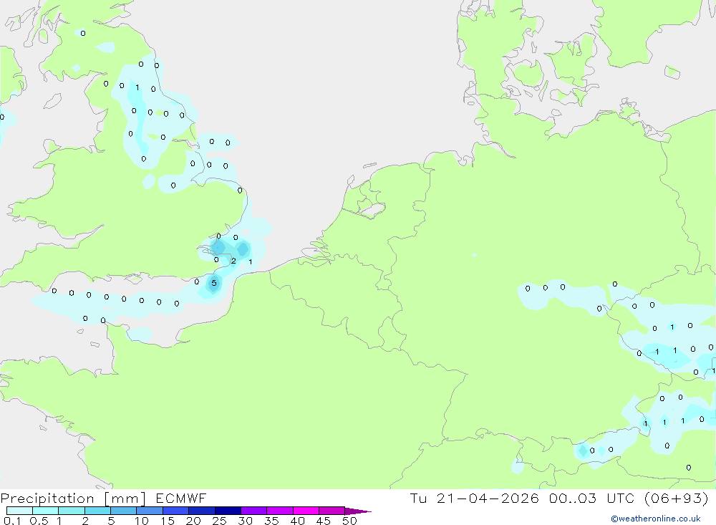
Task: Select the 5–10 mm blue legend swatch
Action: click(x=124, y=511)
